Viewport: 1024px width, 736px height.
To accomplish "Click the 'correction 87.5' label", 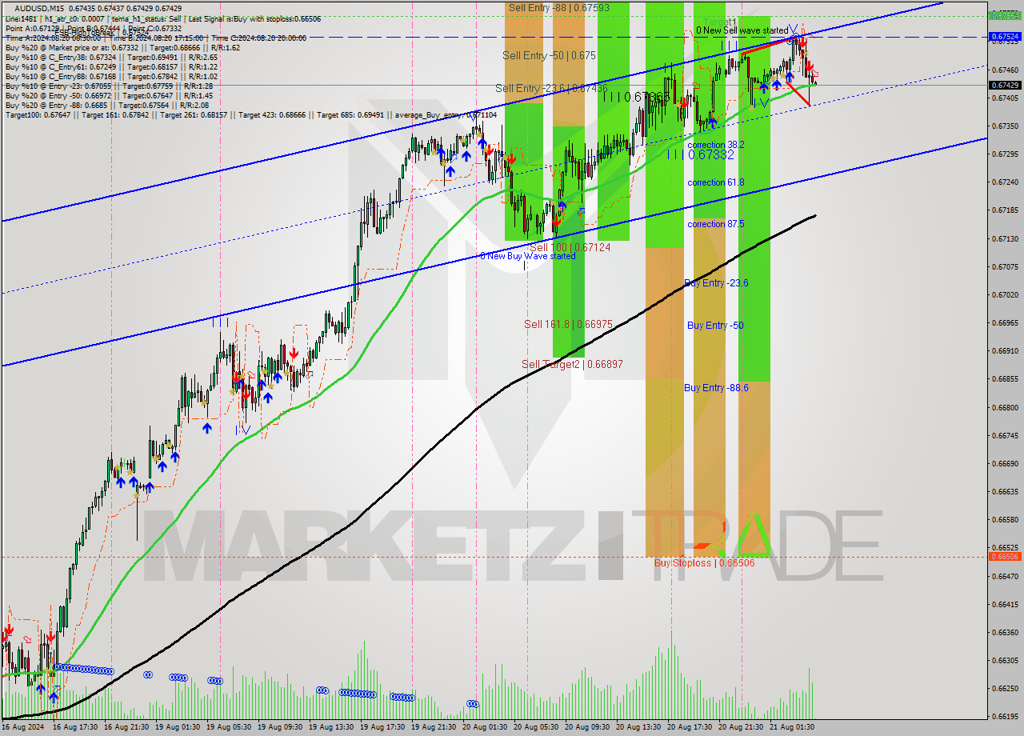I will click(716, 224).
